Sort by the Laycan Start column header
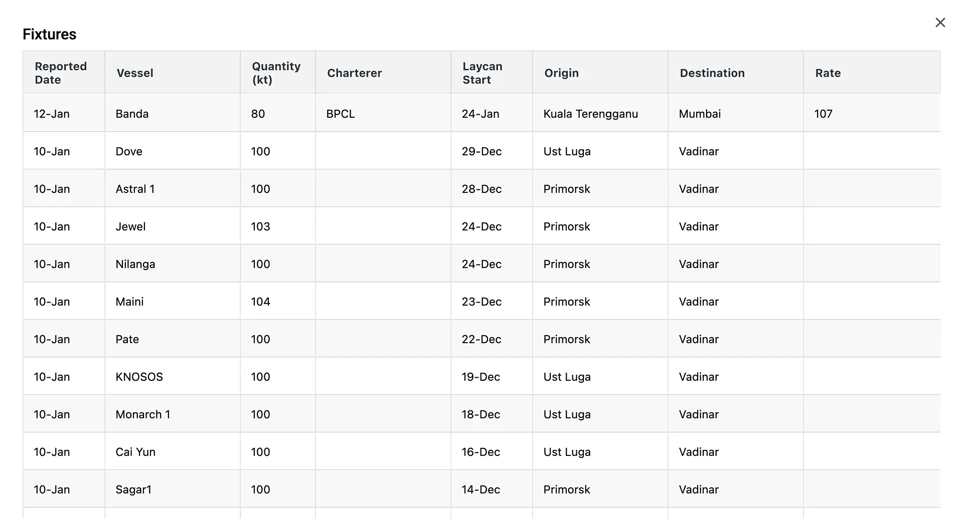 pyautogui.click(x=482, y=72)
